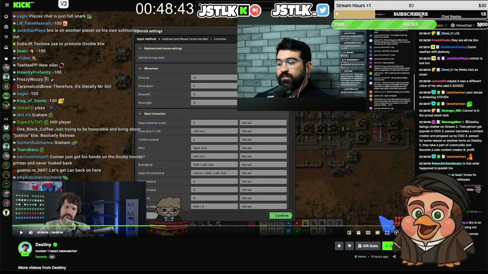Collapse Keyboard and mouse settings section

click(x=140, y=48)
